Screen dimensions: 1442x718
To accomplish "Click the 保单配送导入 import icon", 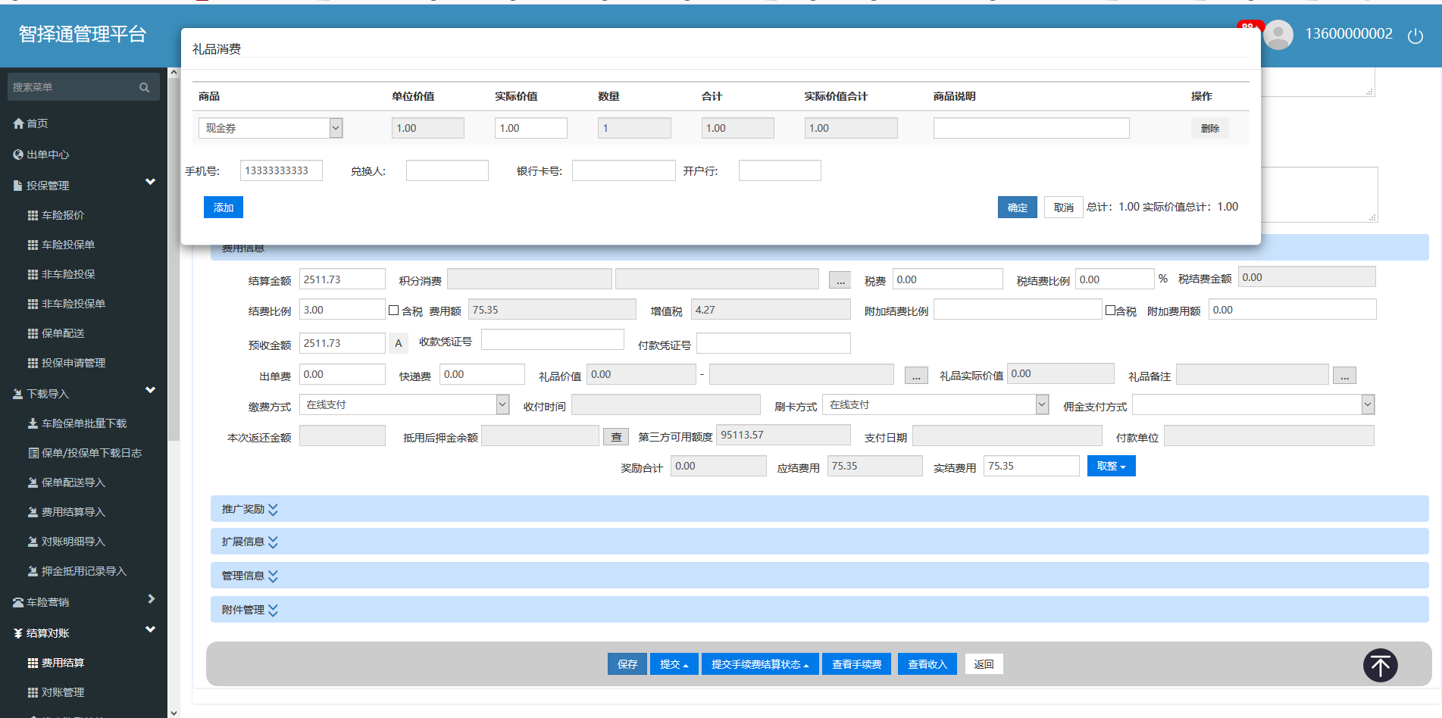I will tap(33, 482).
